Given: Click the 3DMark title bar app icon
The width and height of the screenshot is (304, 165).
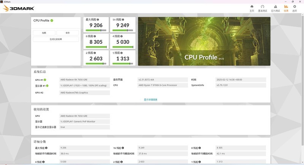Looking at the screenshot, I should point(2,2).
